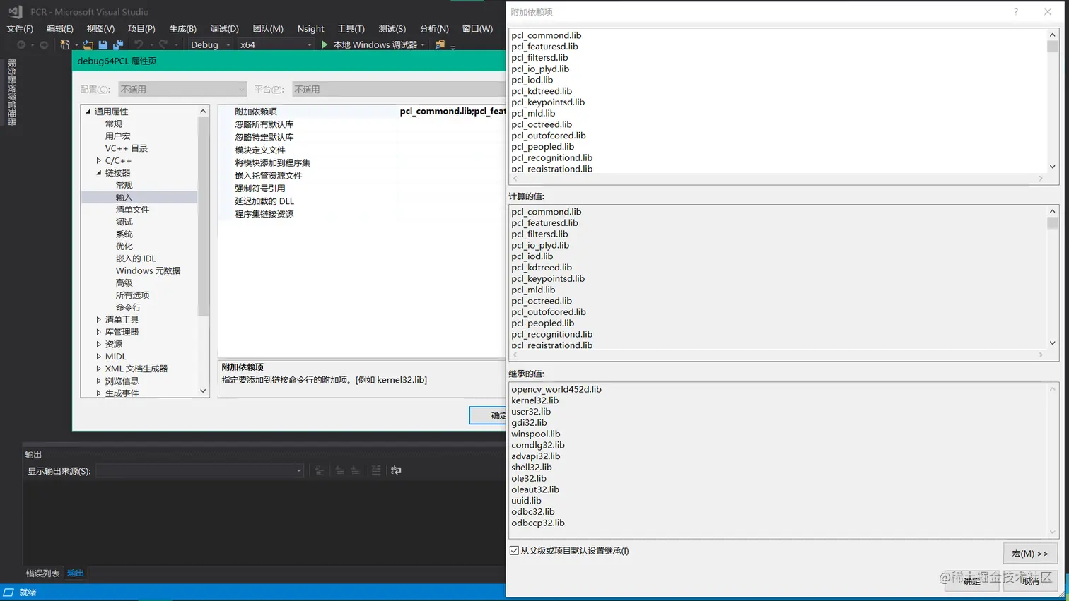This screenshot has width=1069, height=601.
Task: Click the new project toolbar icon
Action: [x=65, y=44]
